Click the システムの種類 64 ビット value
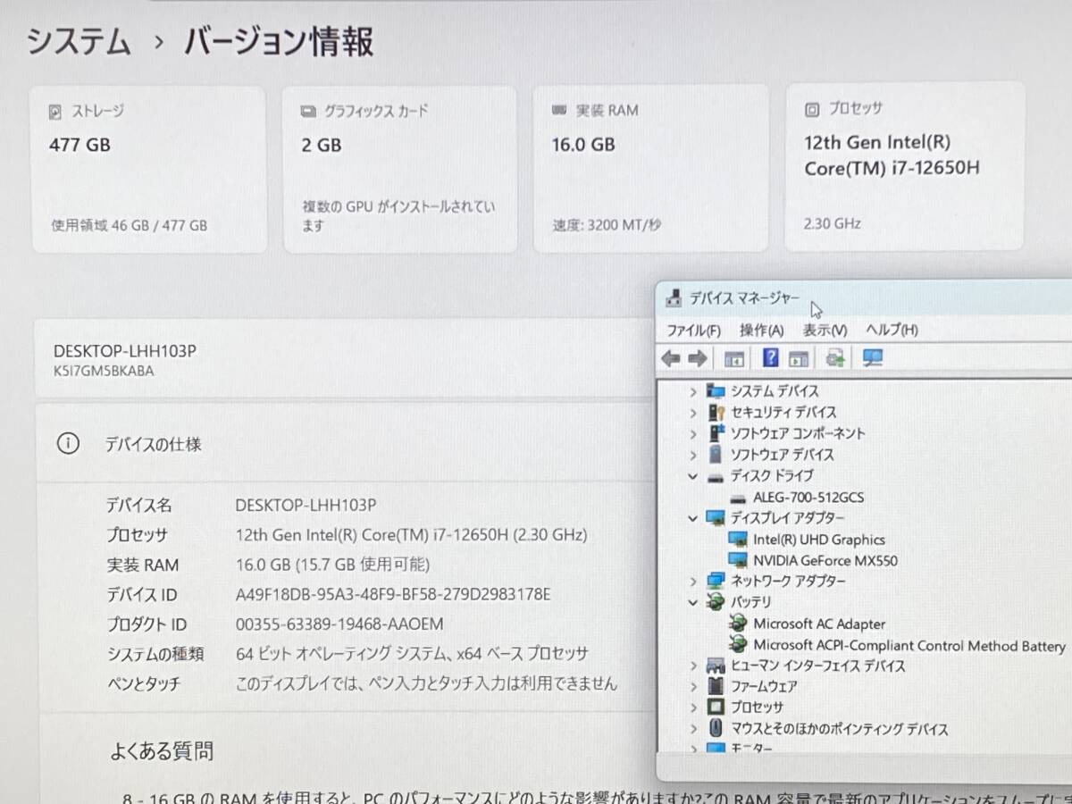Viewport: 1072px width, 804px height. [x=412, y=654]
